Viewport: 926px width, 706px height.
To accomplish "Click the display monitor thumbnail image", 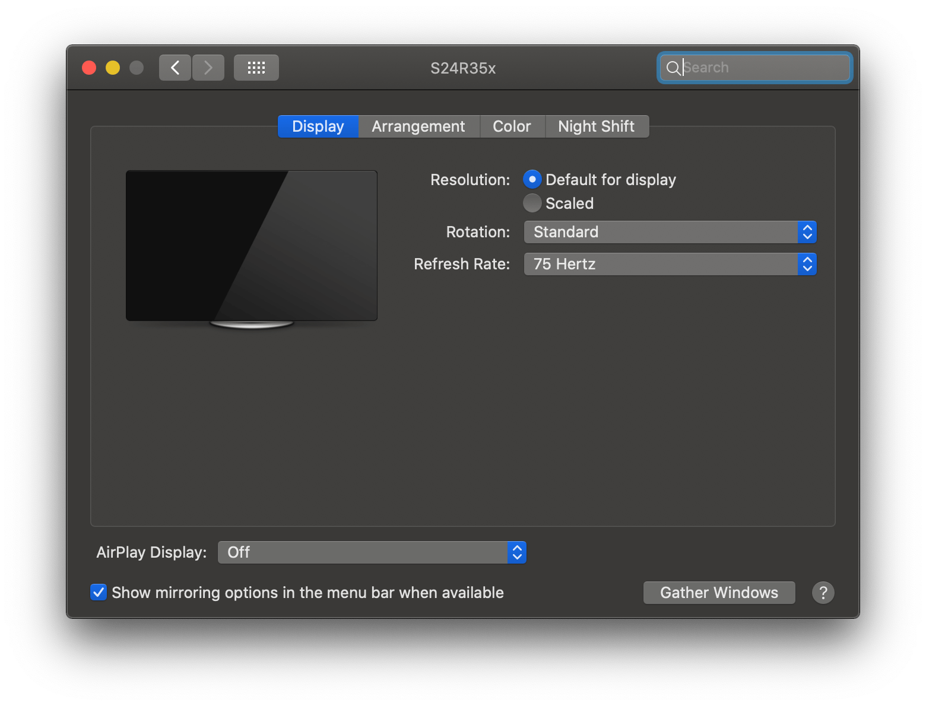I will (x=251, y=245).
